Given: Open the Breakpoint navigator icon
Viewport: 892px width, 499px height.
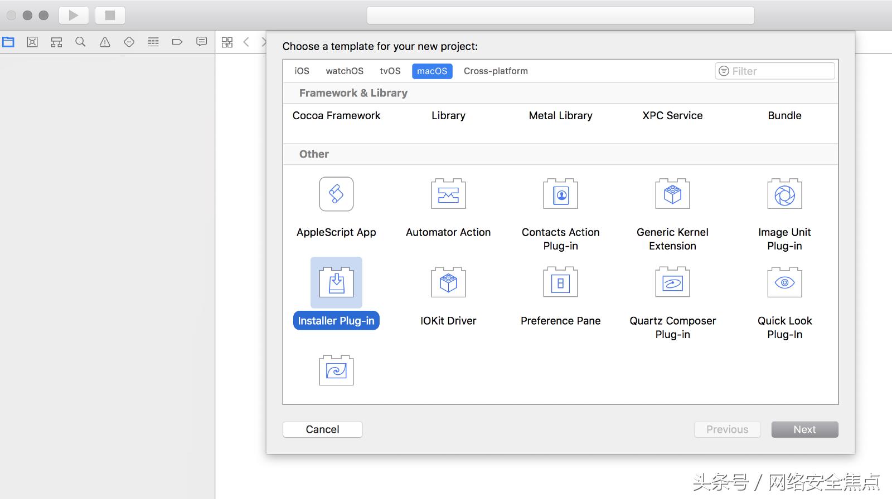Looking at the screenshot, I should click(177, 42).
